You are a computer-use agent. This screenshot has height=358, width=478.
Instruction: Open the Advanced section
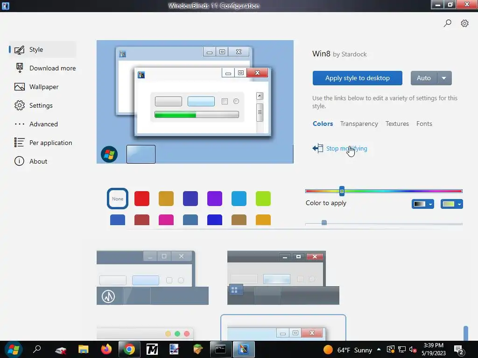click(42, 124)
